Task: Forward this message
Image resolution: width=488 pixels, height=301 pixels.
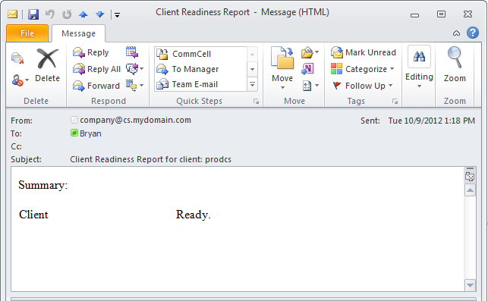Action: (x=96, y=86)
